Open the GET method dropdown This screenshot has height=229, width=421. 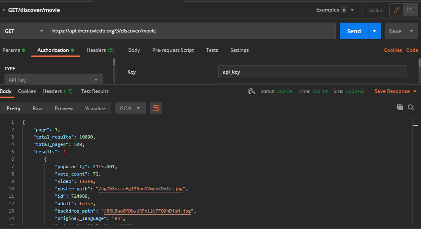pyautogui.click(x=24, y=31)
